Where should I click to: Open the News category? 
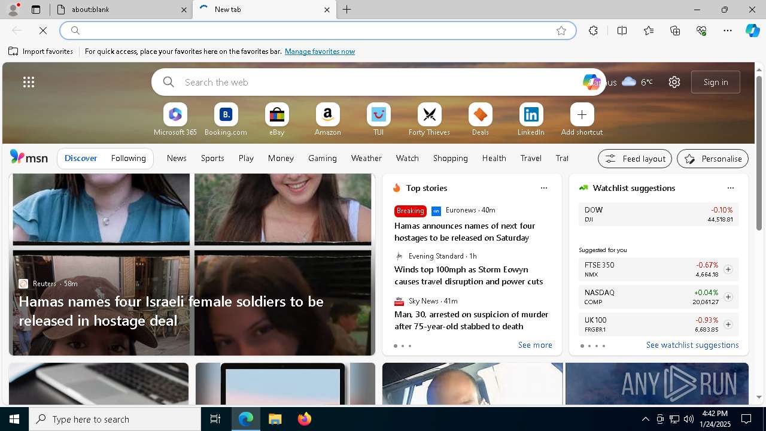click(177, 158)
